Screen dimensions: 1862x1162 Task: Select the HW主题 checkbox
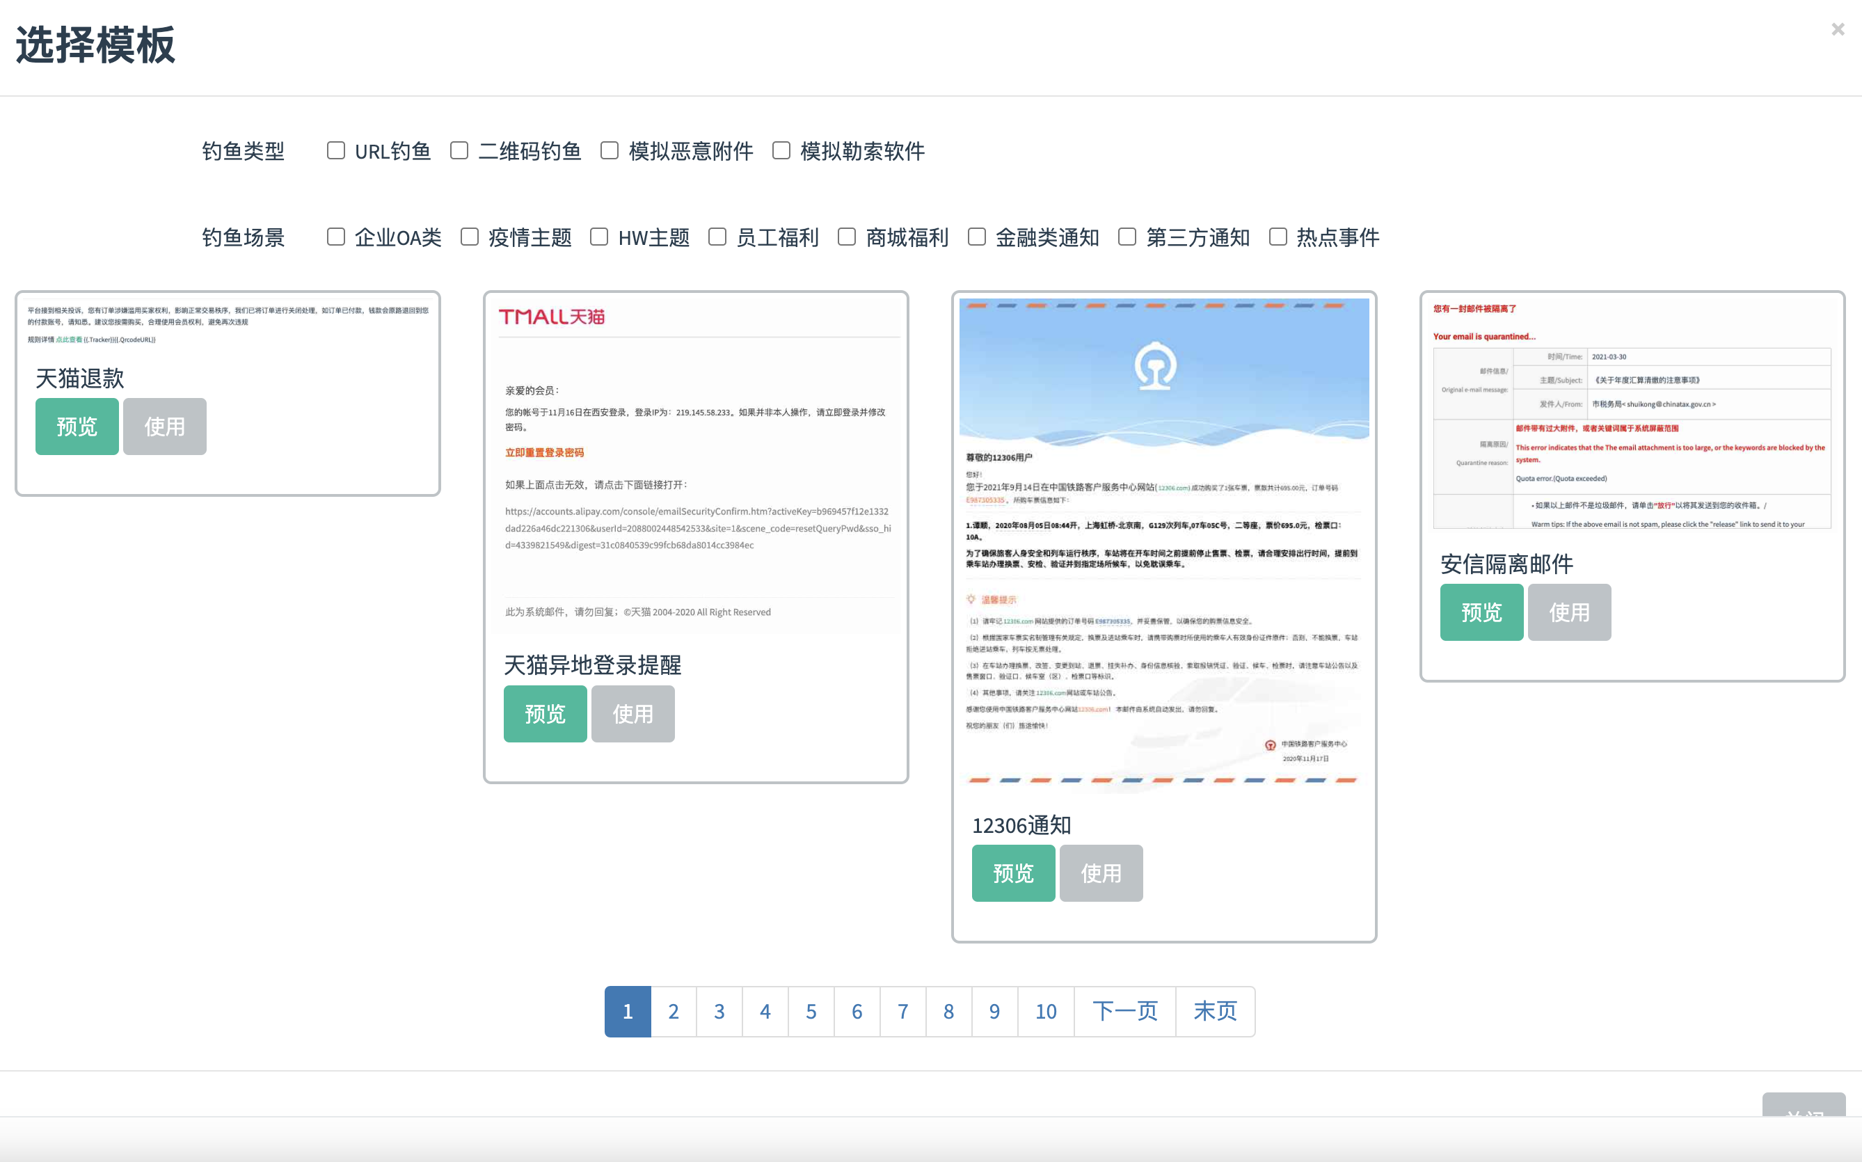tap(599, 237)
